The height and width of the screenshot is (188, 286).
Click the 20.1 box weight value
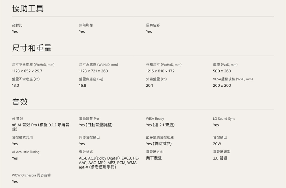pos(149,86)
